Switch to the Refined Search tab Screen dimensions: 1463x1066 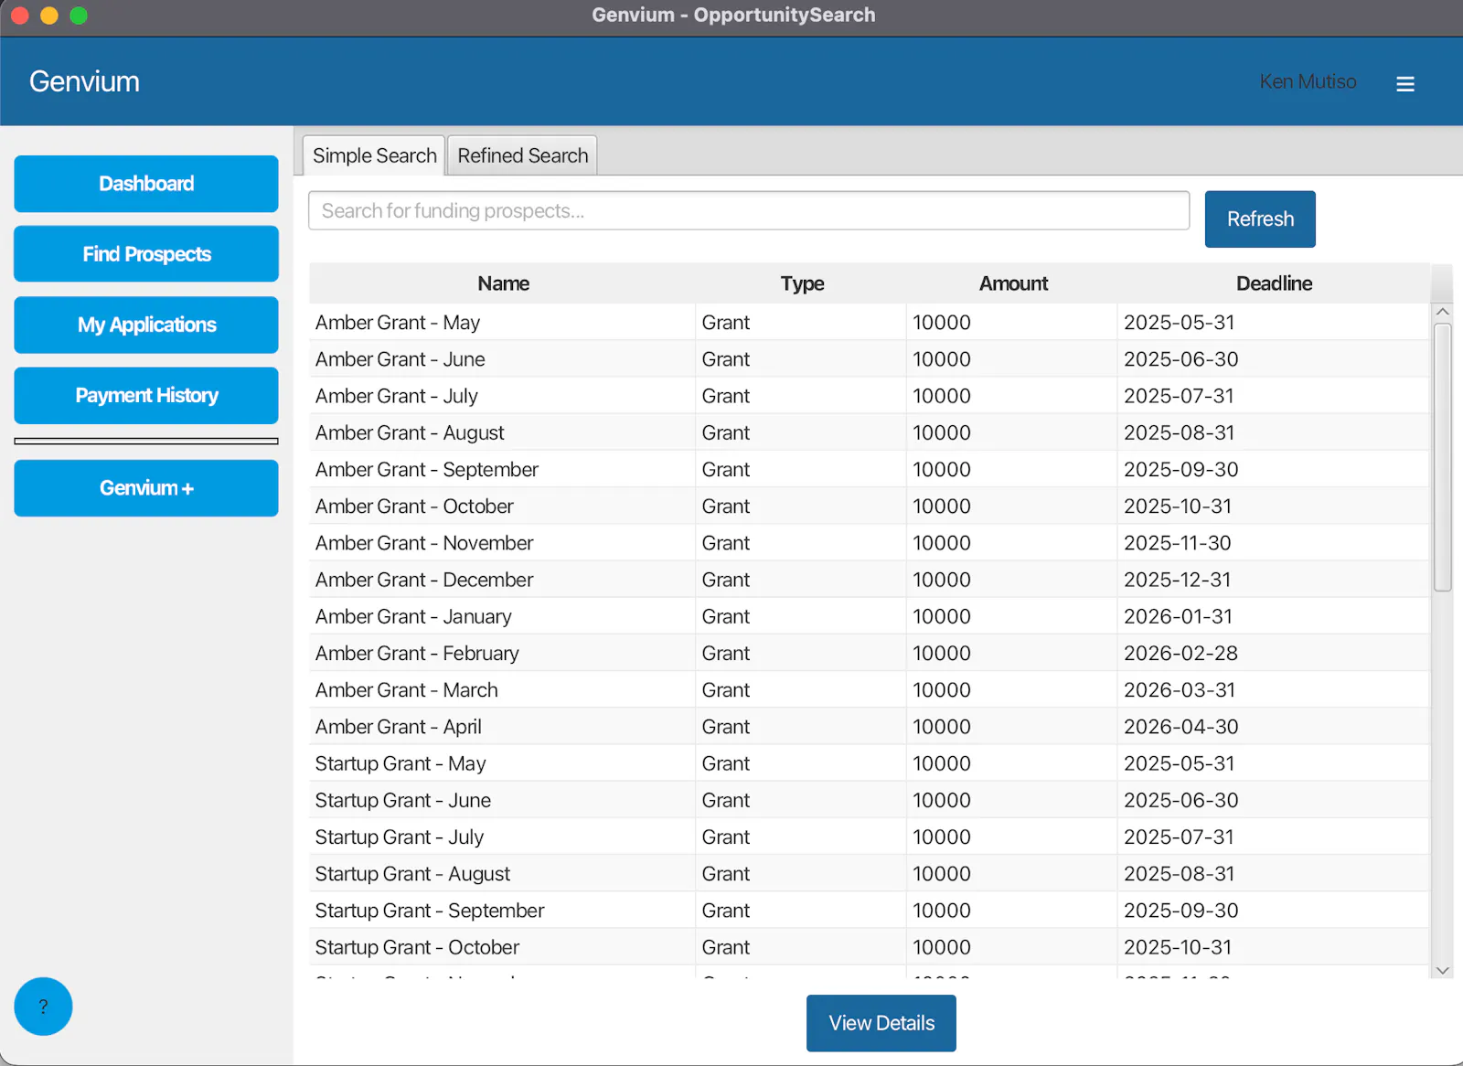click(x=523, y=155)
